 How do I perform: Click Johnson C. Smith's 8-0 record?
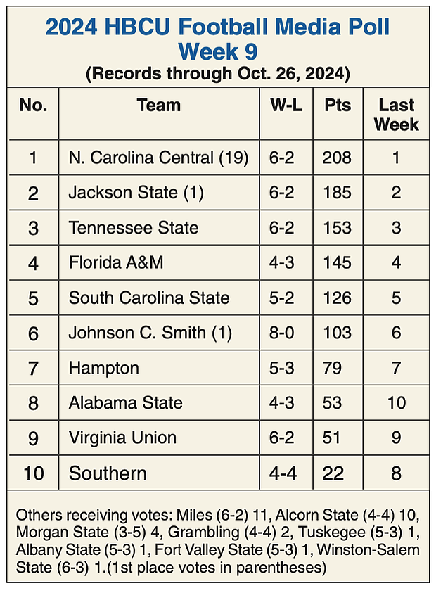click(x=282, y=333)
